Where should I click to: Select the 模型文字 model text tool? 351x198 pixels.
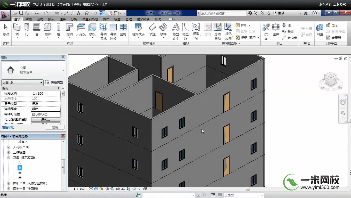176,31
